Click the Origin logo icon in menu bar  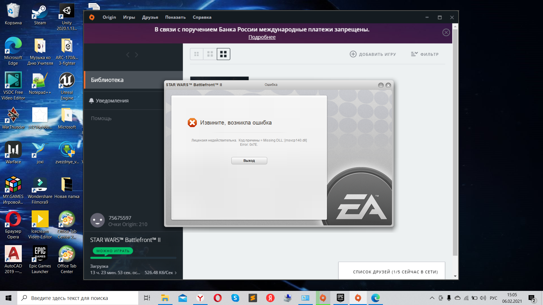92,17
